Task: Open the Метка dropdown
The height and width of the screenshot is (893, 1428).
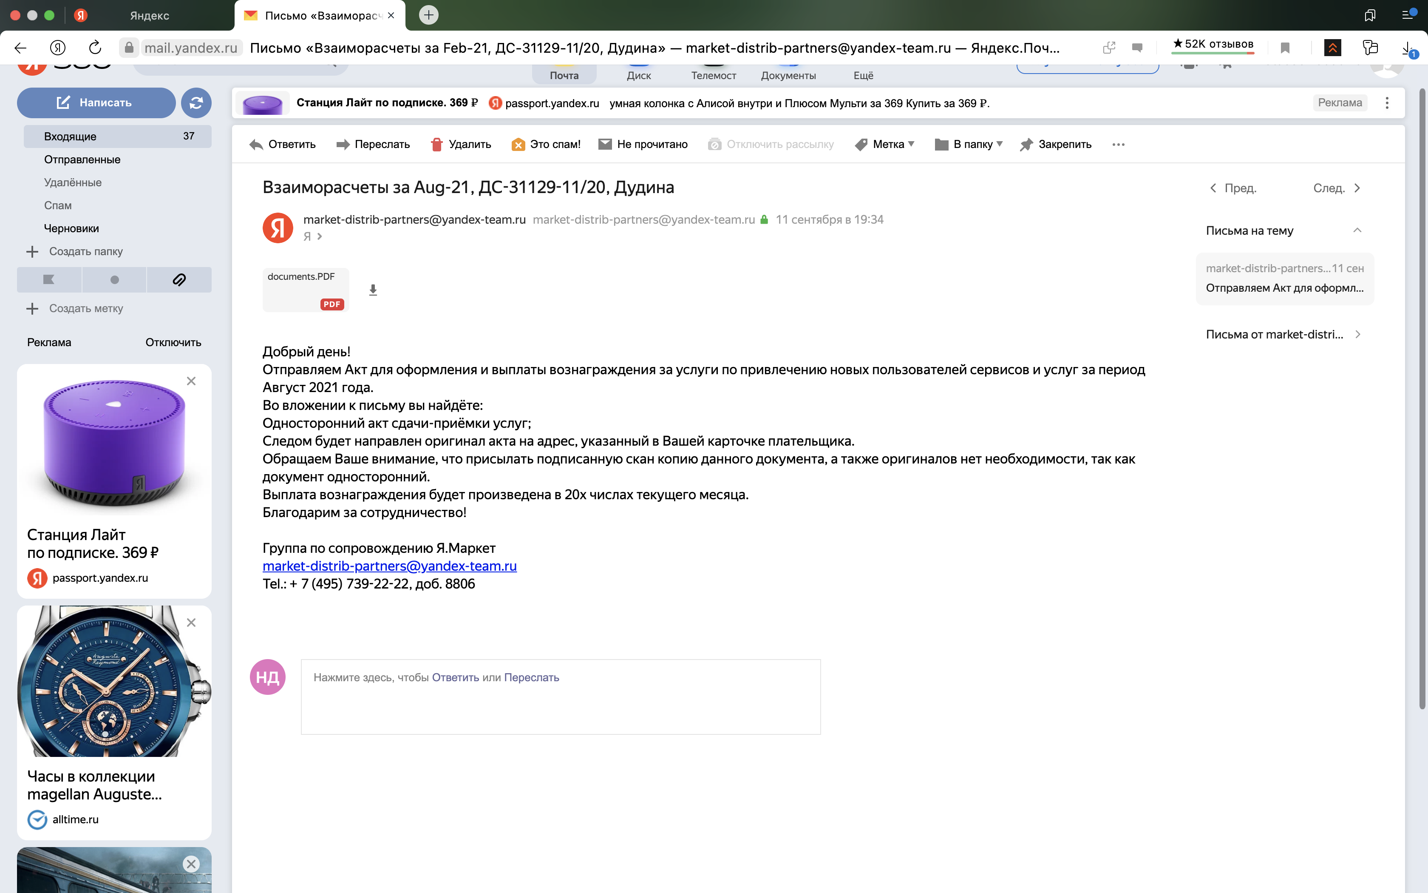Action: click(885, 145)
